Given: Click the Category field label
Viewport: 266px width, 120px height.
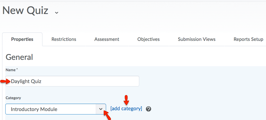Looking at the screenshot, I should [x=13, y=98].
